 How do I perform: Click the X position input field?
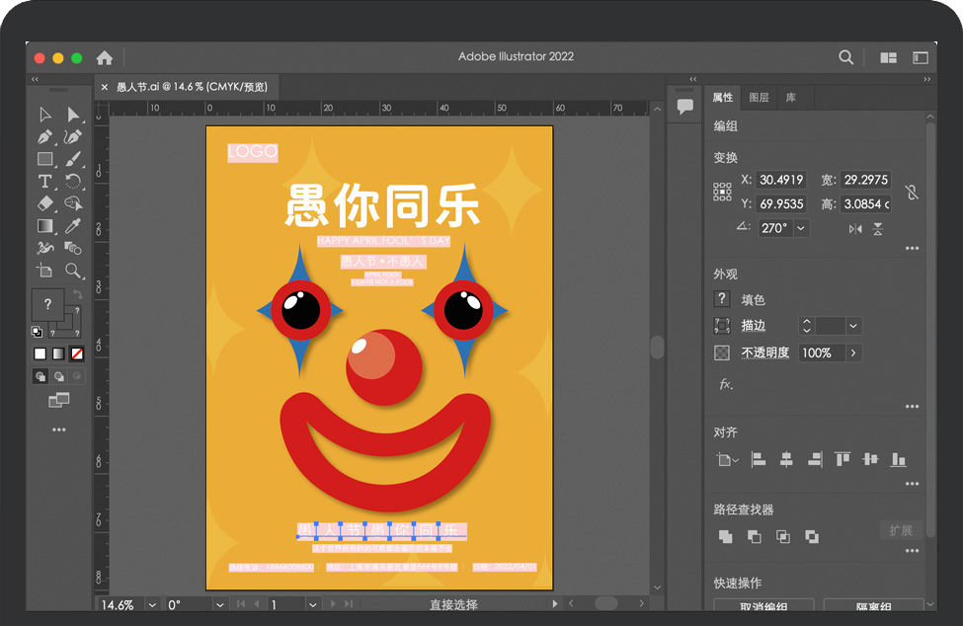point(781,180)
